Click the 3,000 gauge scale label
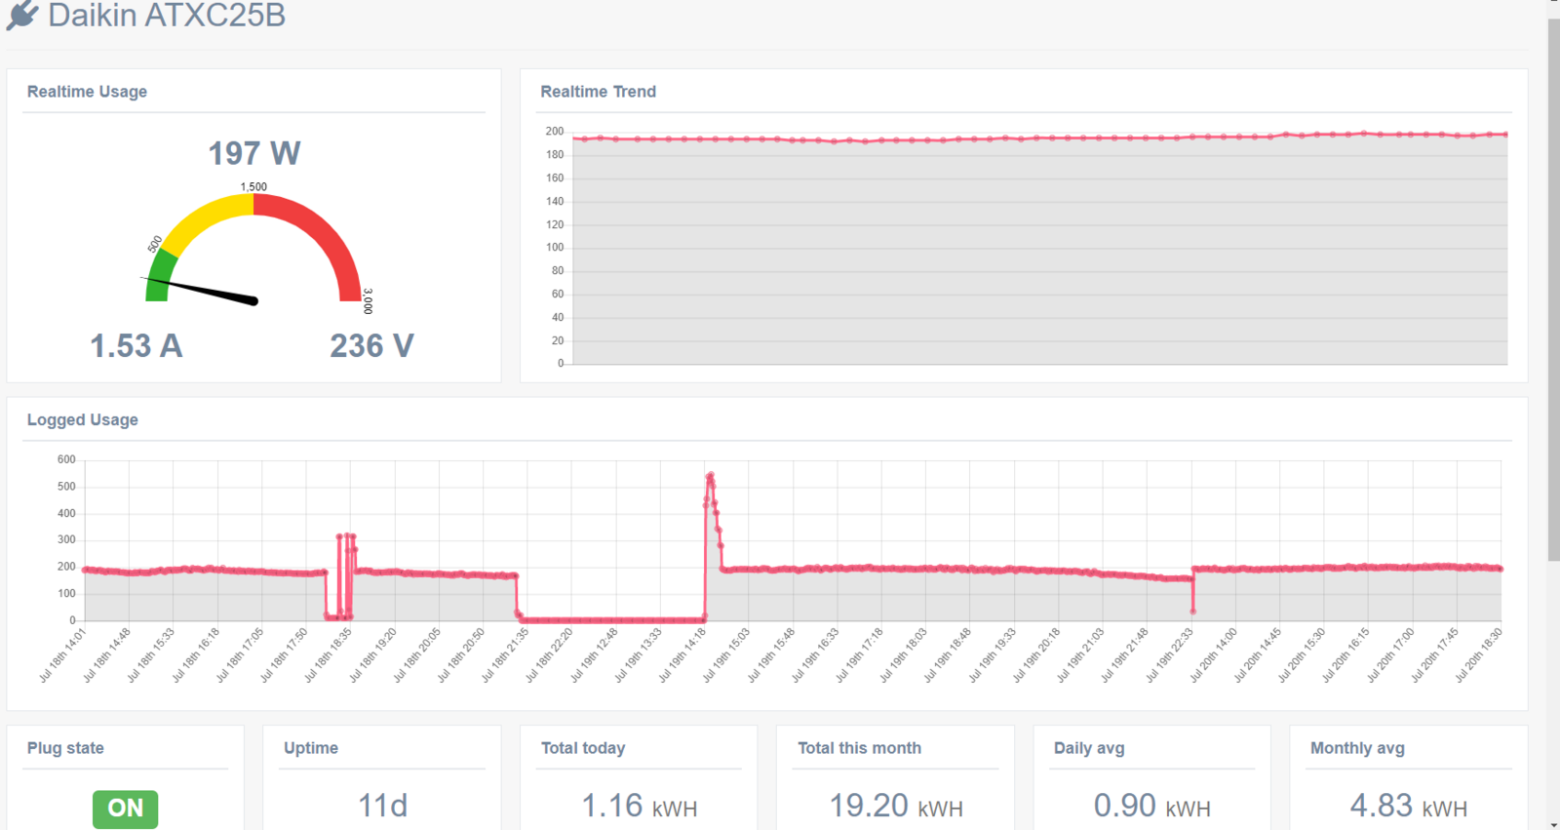 click(368, 300)
